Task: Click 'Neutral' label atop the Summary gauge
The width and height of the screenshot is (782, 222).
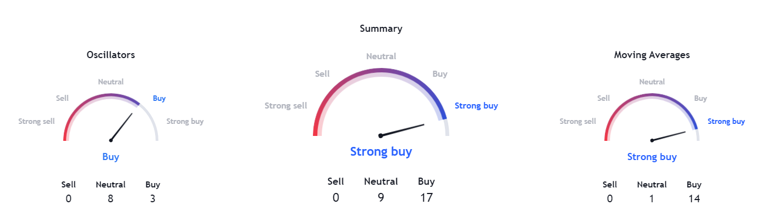Action: (x=381, y=56)
